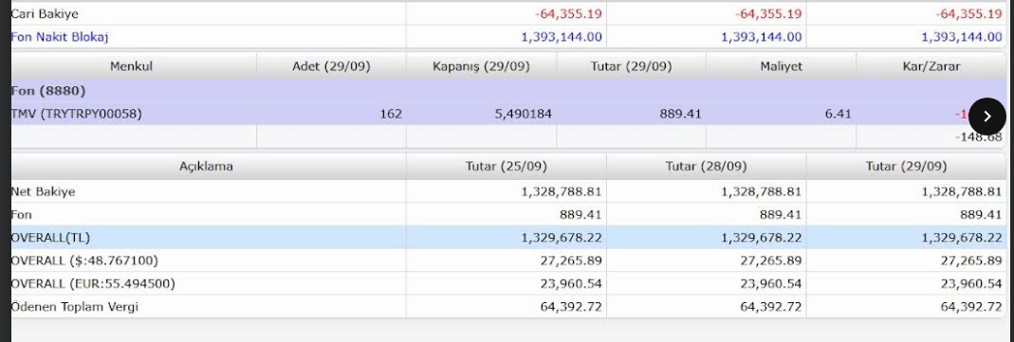Screen dimensions: 1014x342
Task: Click Fon Nakit Blokaj amount in the rightmost column
Action: [x=962, y=37]
